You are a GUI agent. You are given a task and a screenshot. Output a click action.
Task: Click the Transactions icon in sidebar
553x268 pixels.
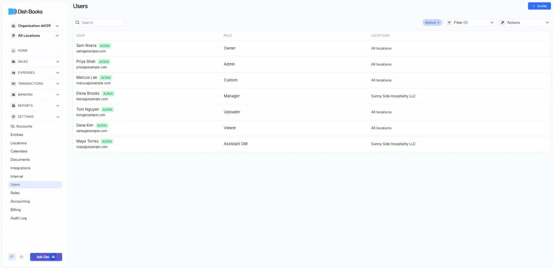coord(13,84)
